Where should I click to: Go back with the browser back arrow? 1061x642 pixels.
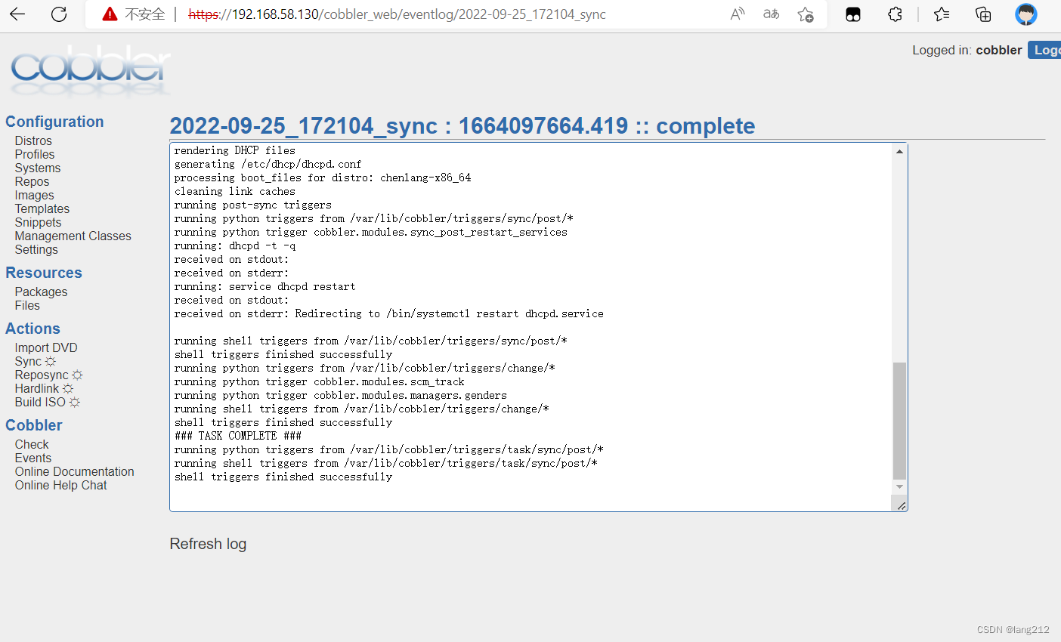(17, 14)
